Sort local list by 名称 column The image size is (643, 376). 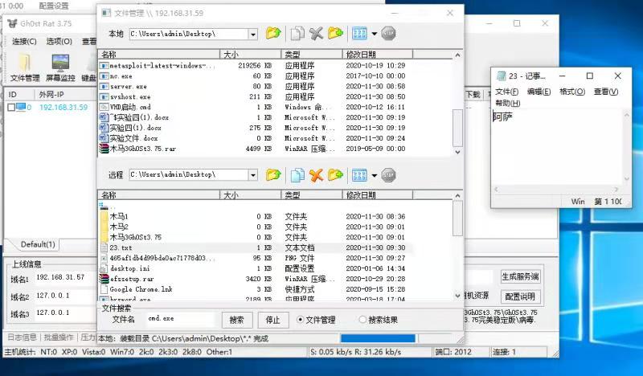pyautogui.click(x=158, y=54)
